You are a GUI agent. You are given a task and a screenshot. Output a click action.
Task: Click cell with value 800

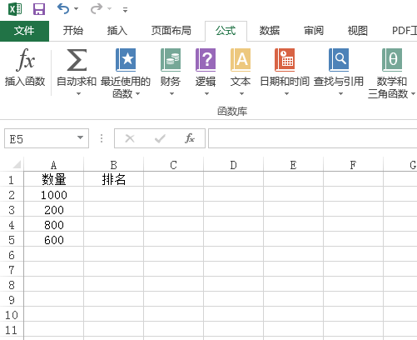(x=54, y=224)
